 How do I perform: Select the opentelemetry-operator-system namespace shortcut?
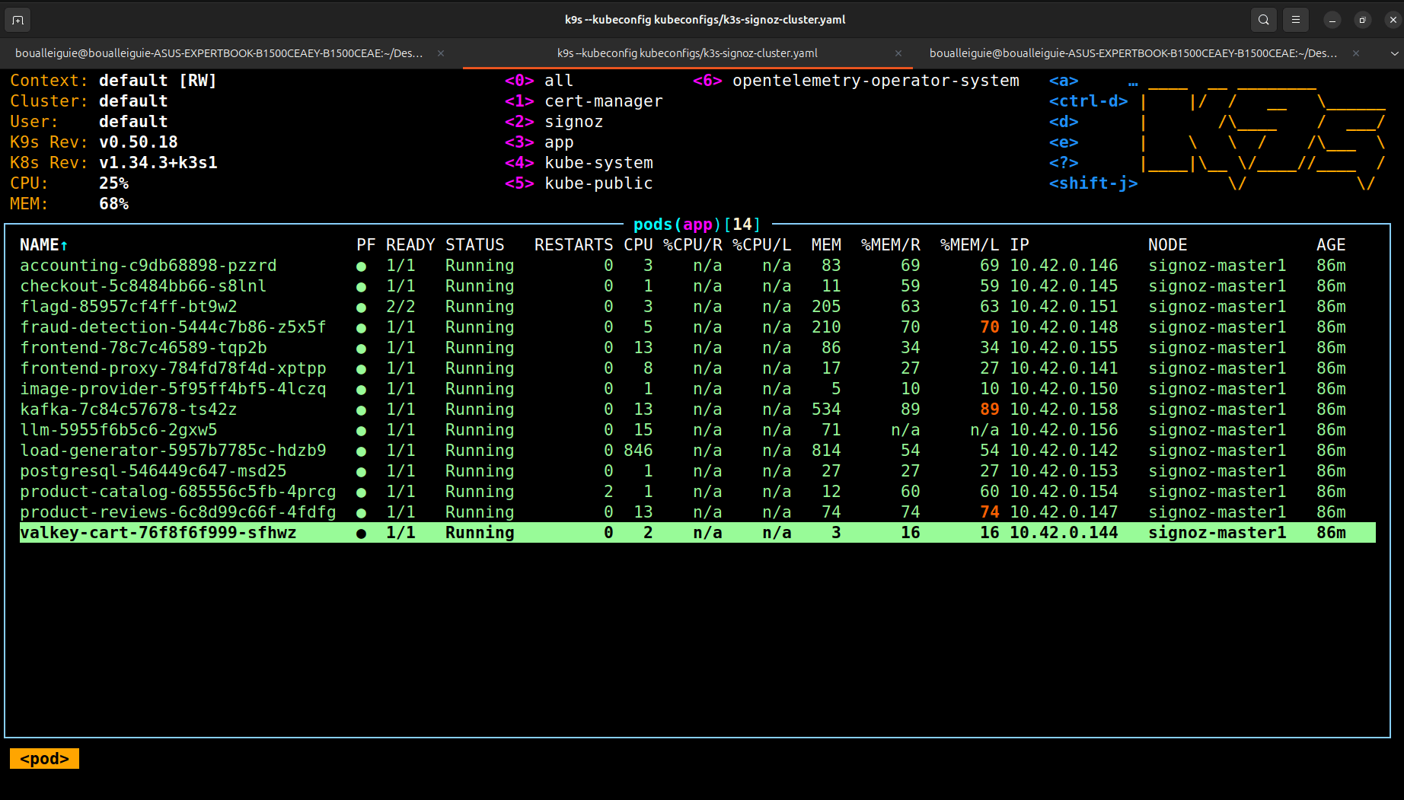coord(856,81)
